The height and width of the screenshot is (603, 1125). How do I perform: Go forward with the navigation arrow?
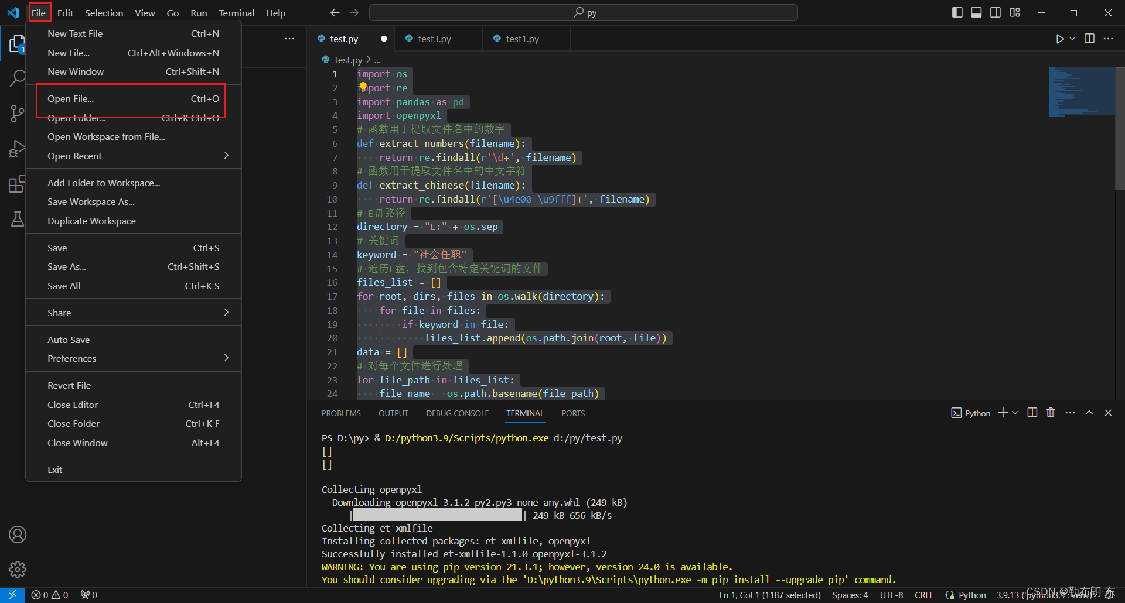tap(354, 12)
